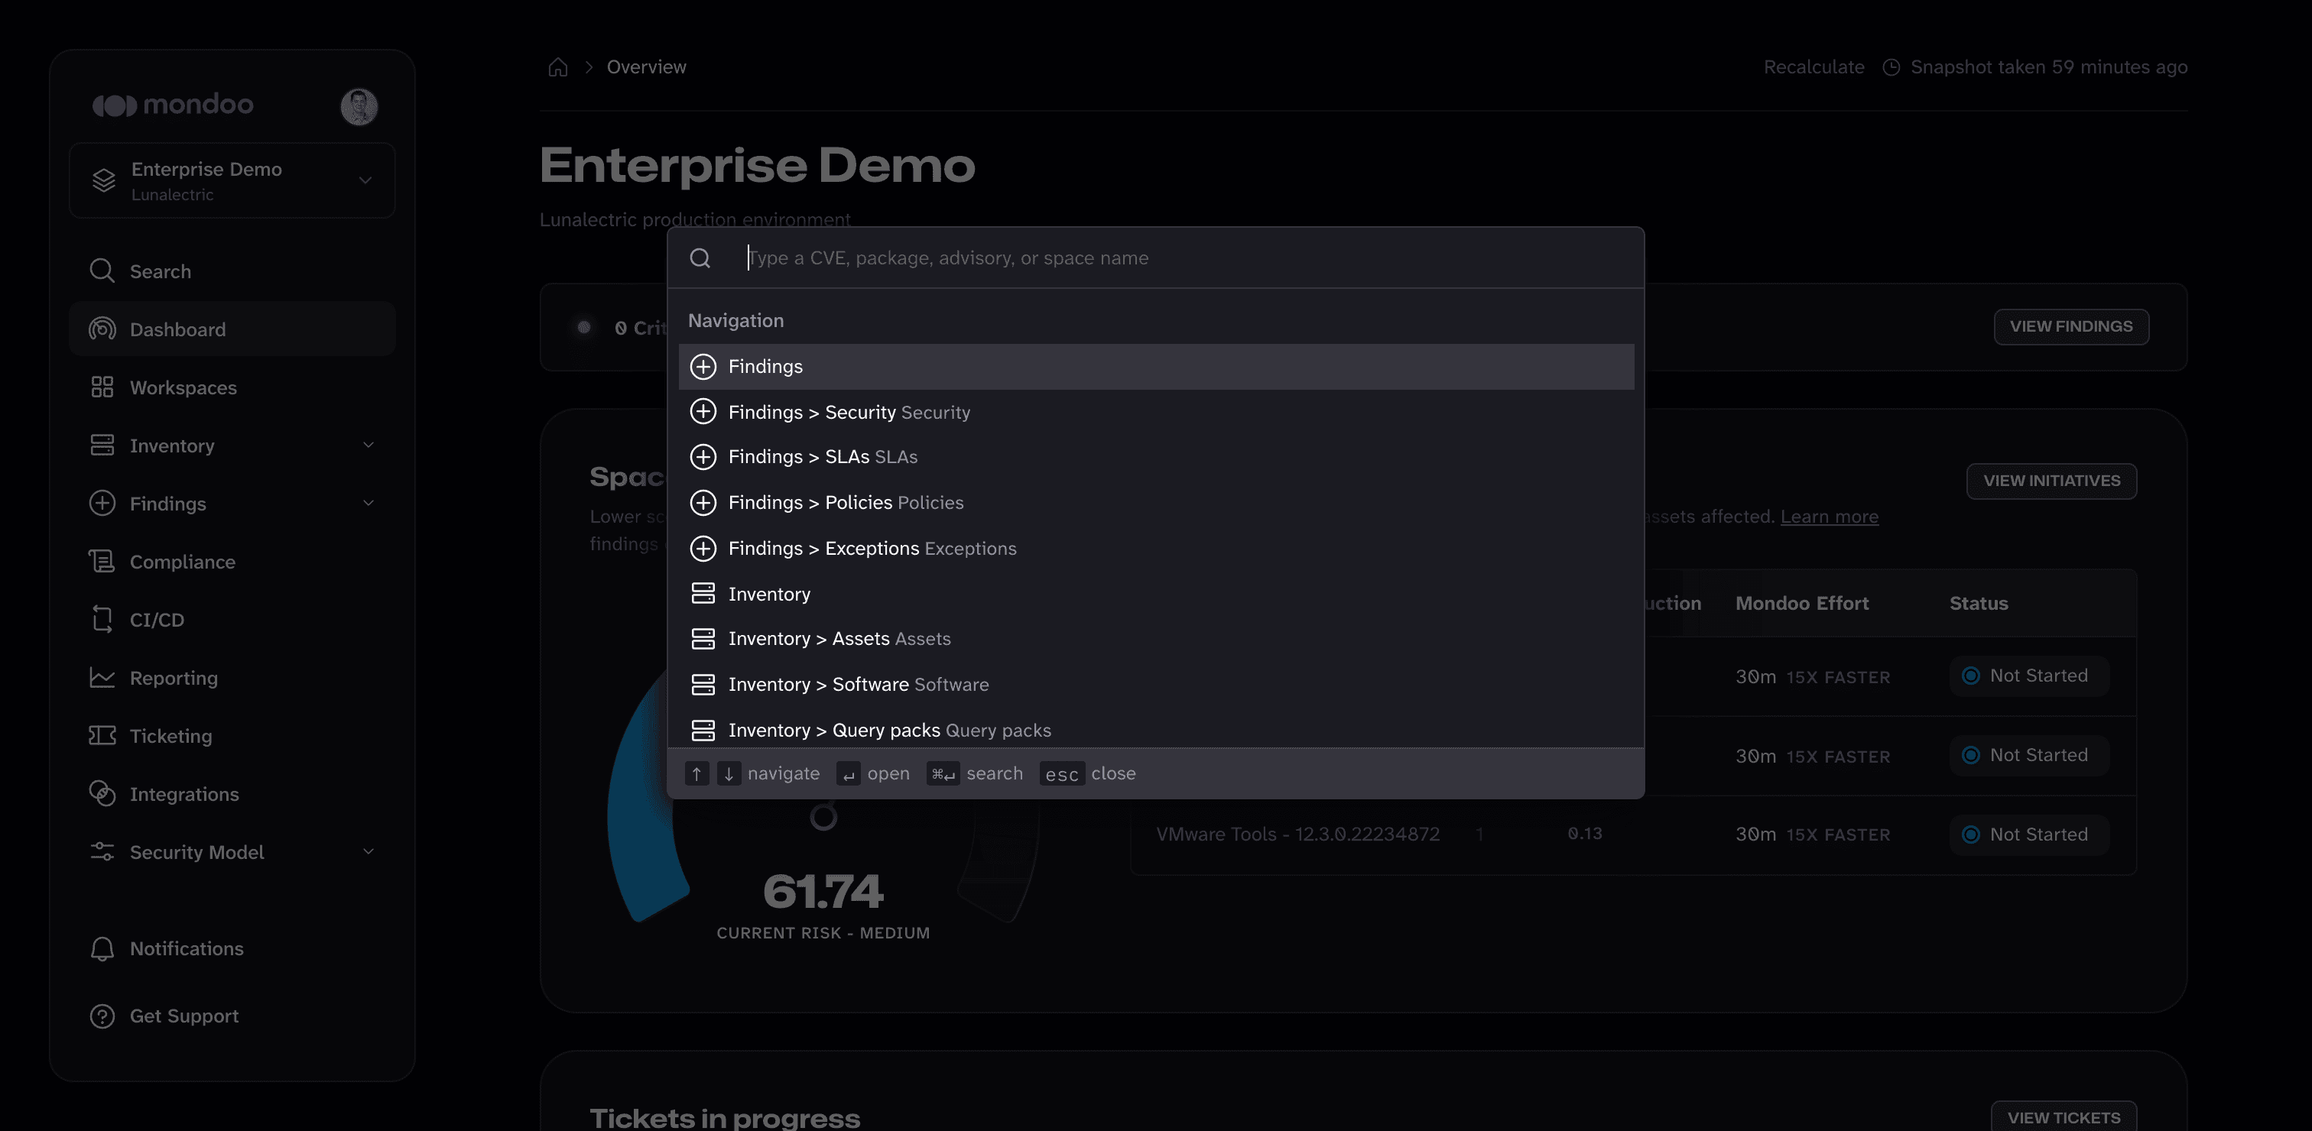2312x1131 pixels.
Task: Click the home breadcrumb icon
Action: 558,67
